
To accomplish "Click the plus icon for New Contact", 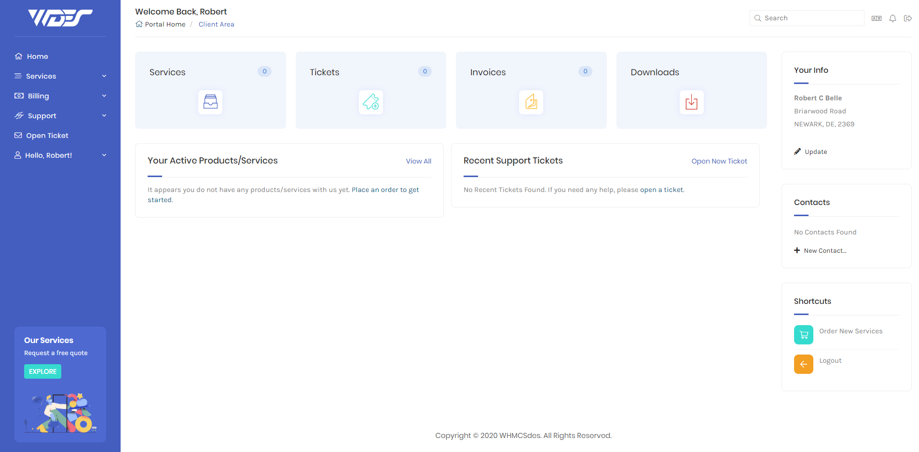I will (797, 250).
